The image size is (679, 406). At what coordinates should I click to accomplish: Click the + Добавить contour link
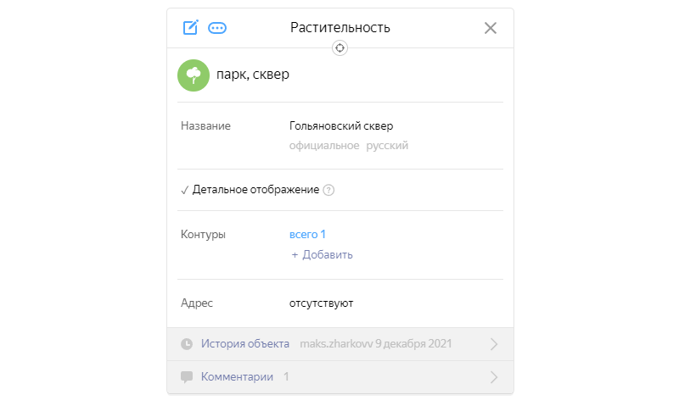point(322,254)
